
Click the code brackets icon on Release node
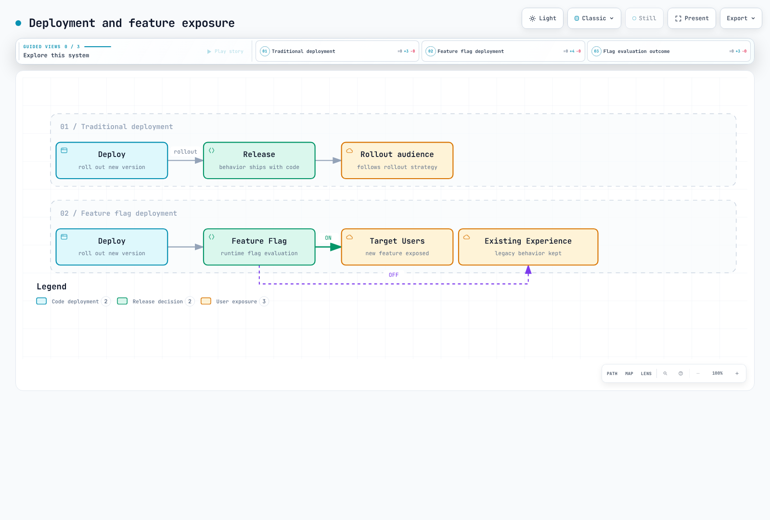211,151
